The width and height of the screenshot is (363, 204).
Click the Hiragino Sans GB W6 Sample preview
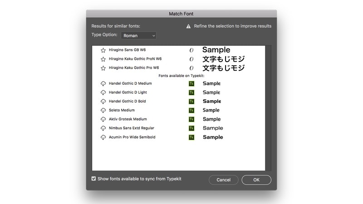click(x=216, y=50)
